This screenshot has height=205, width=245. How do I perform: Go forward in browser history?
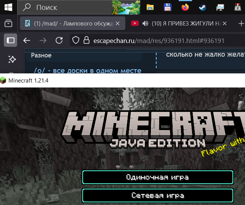[43, 41]
